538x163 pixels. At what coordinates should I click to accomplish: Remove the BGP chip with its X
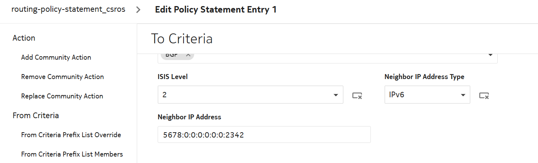coord(188,55)
